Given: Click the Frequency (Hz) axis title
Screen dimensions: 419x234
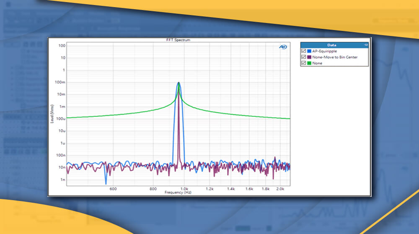Looking at the screenshot, I should coord(178,193).
